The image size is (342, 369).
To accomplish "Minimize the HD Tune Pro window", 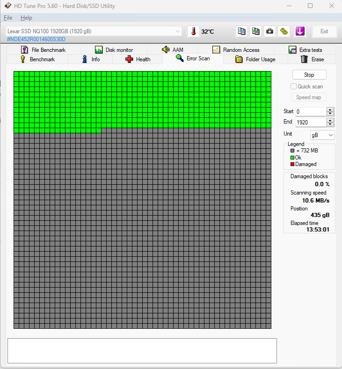I will pyautogui.click(x=289, y=6).
